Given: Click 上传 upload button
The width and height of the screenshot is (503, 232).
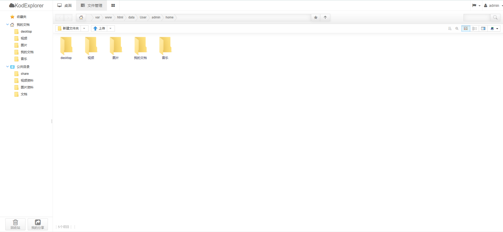Looking at the screenshot, I should pos(99,28).
